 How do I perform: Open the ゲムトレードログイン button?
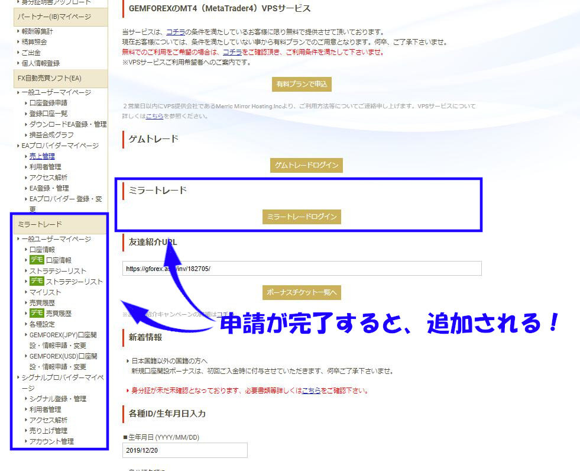click(306, 165)
